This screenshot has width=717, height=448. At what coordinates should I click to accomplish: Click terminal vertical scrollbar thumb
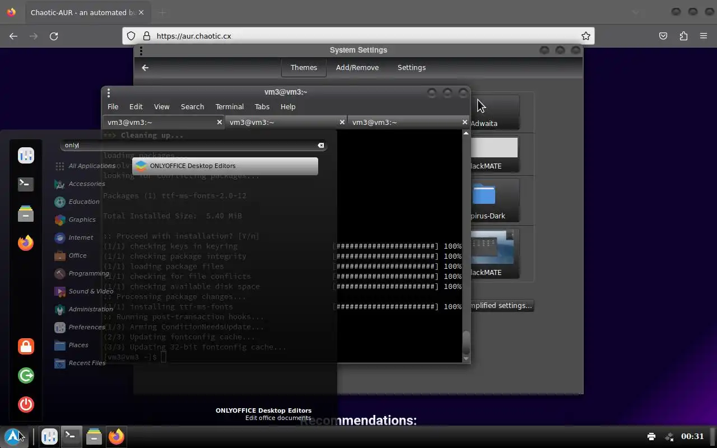(466, 342)
